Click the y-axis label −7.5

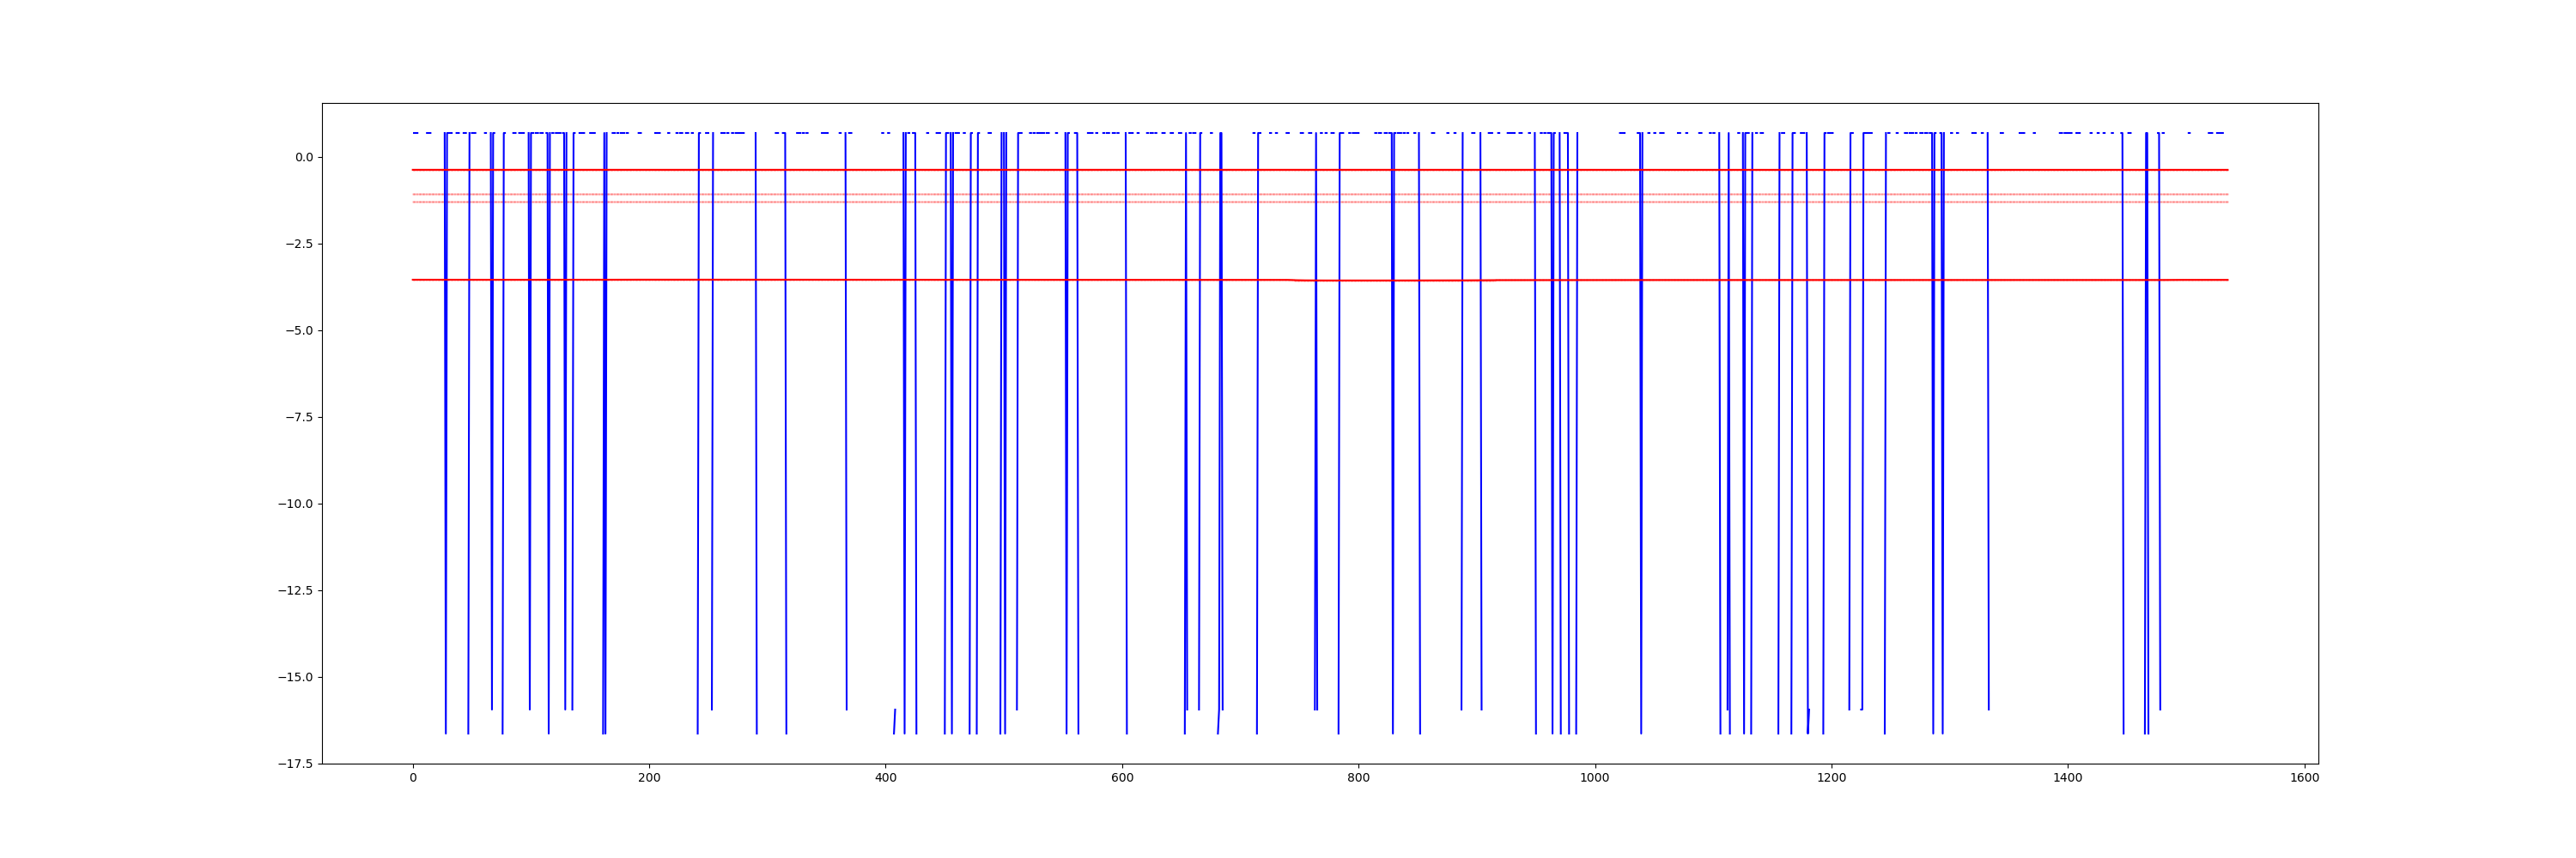(x=299, y=418)
